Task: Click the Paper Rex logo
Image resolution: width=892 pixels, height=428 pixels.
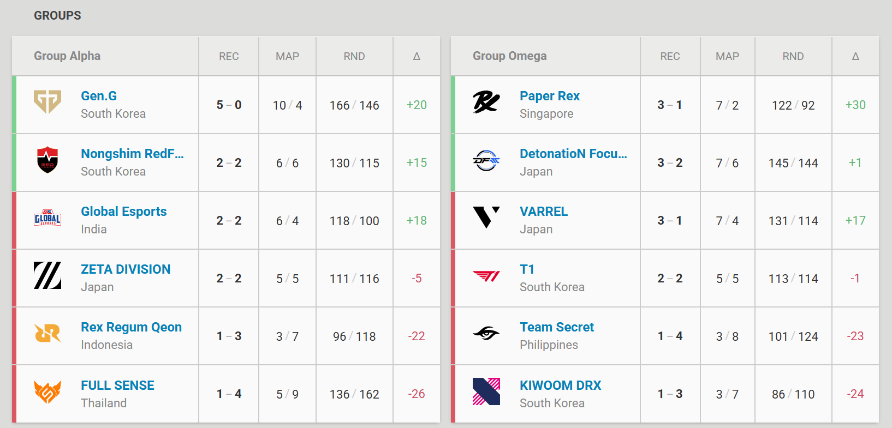Action: point(486,102)
